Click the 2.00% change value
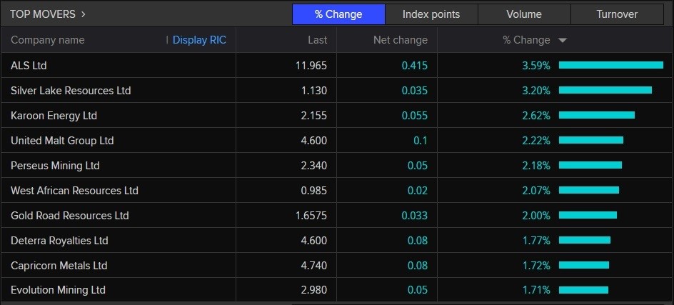The height and width of the screenshot is (305, 674). pos(536,216)
